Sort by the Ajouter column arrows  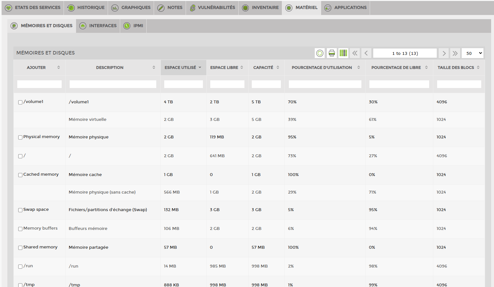pyautogui.click(x=58, y=67)
